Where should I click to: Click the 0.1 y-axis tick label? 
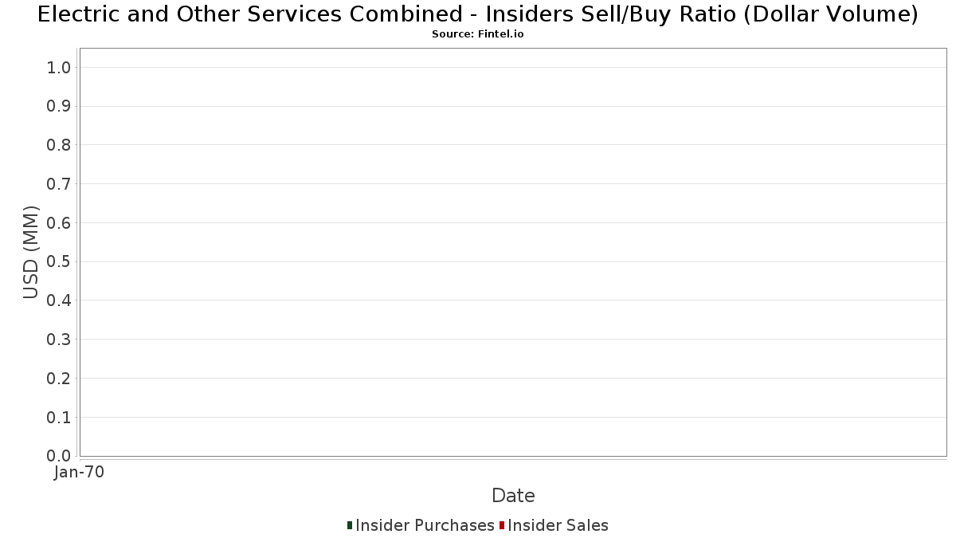coord(60,418)
